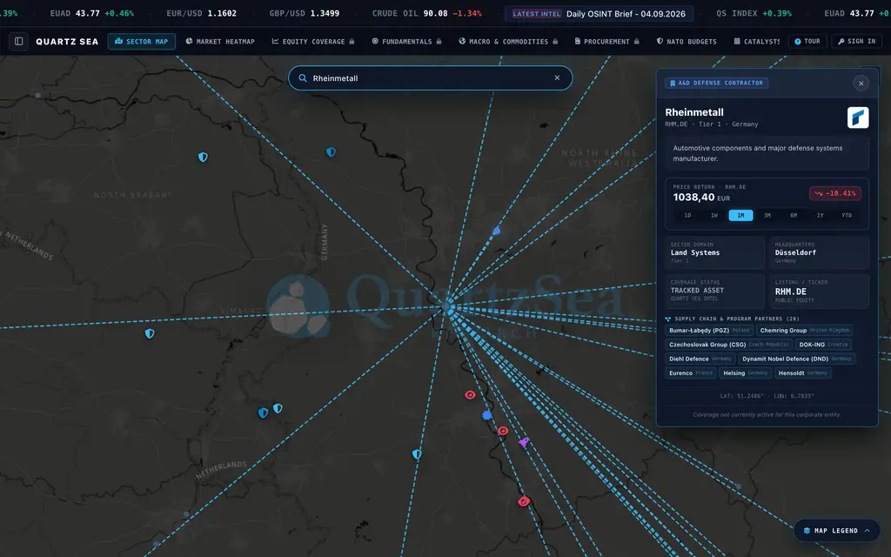Image resolution: width=891 pixels, height=557 pixels.
Task: Click the A&D Defense Contractor badge
Action: pyautogui.click(x=717, y=83)
